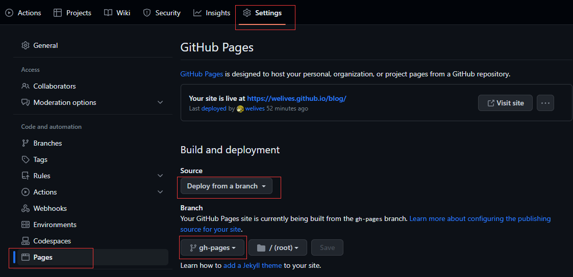Click the Tags tag icon
The height and width of the screenshot is (277, 573).
(25, 160)
